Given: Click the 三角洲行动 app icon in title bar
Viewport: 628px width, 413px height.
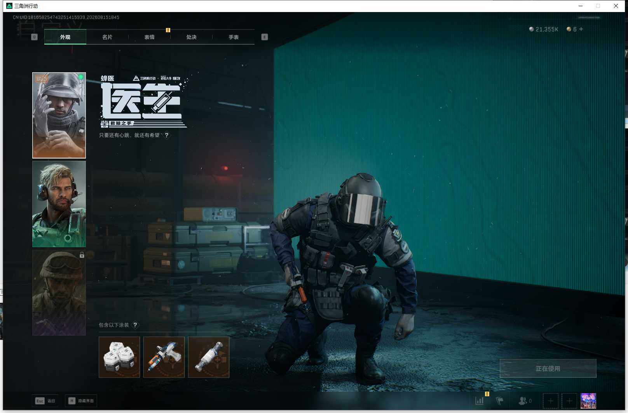Looking at the screenshot, I should click(x=9, y=6).
